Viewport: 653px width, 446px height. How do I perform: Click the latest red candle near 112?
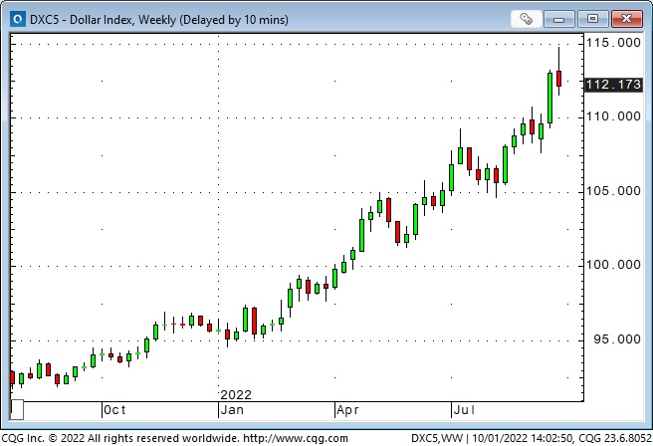coord(558,79)
